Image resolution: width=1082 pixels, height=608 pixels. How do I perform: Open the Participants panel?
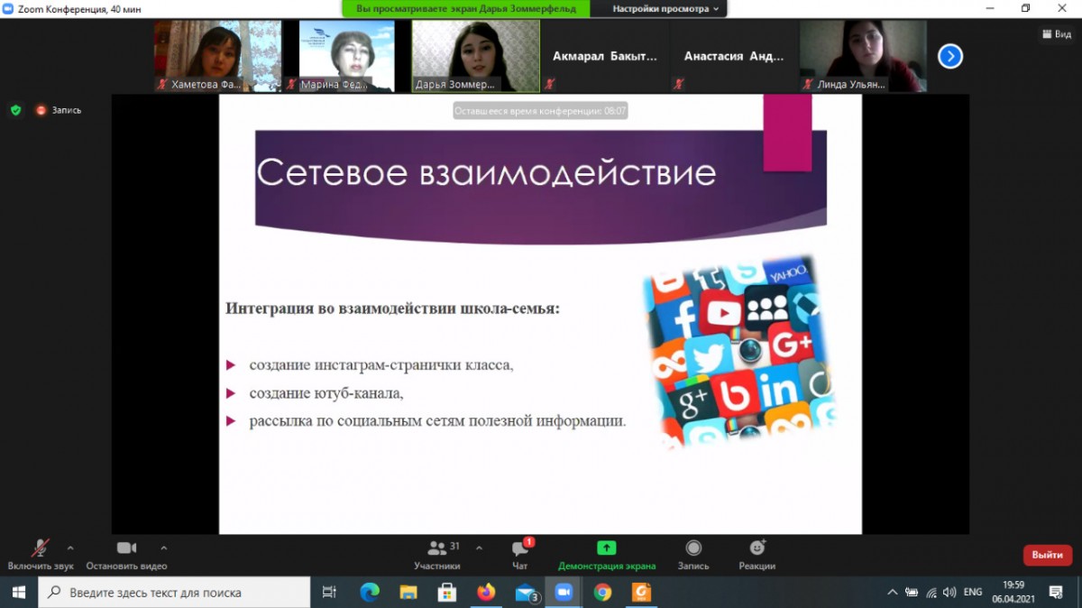437,554
